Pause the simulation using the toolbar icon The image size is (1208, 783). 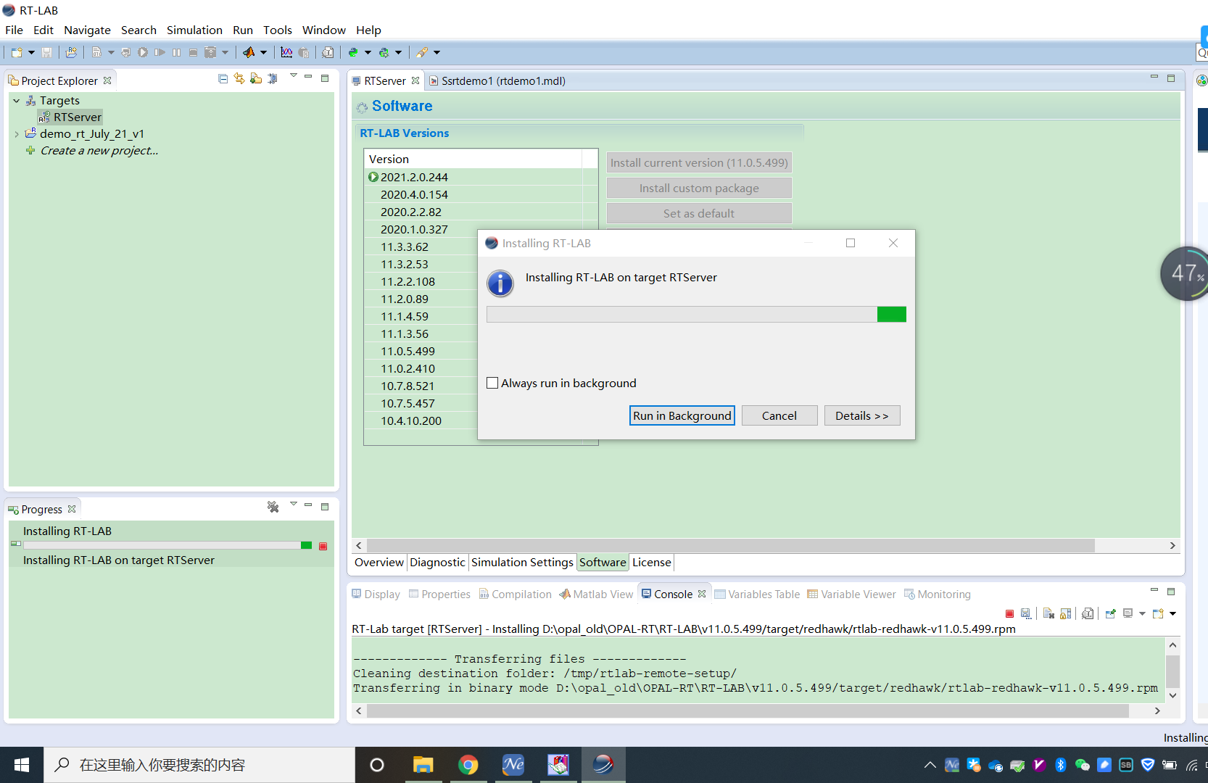tap(177, 52)
